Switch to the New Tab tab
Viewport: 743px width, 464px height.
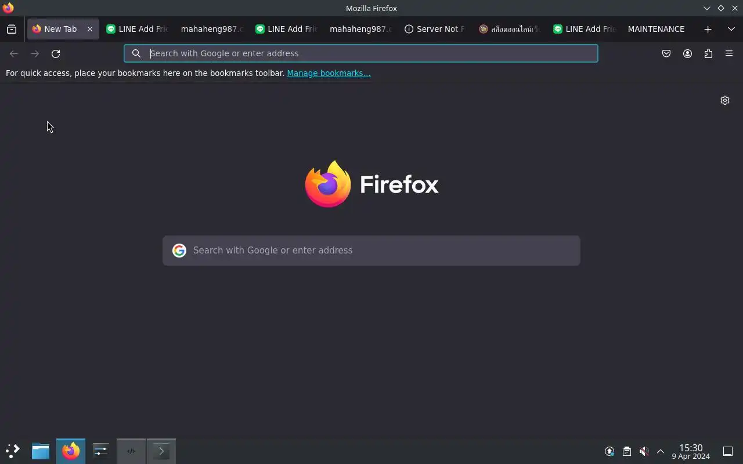[x=63, y=29]
